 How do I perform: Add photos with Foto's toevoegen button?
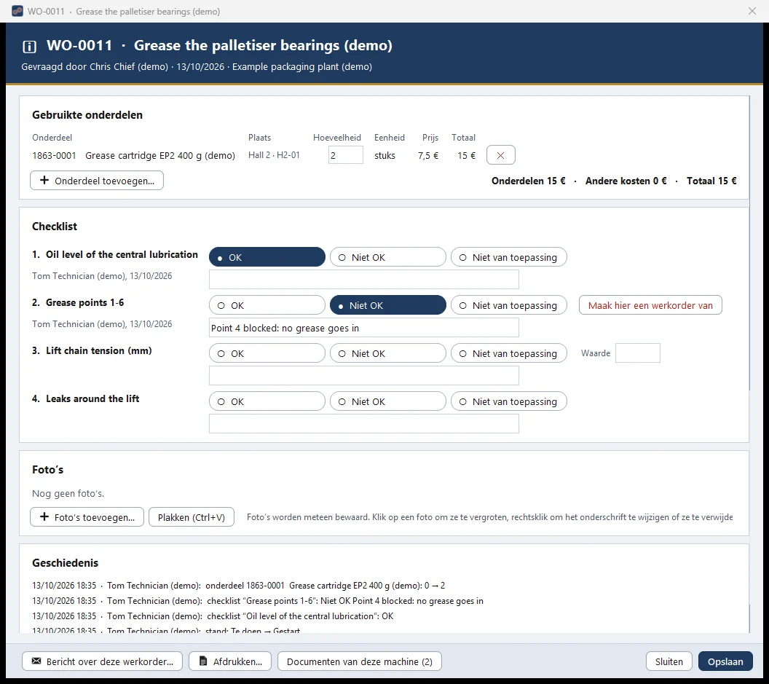click(x=87, y=517)
